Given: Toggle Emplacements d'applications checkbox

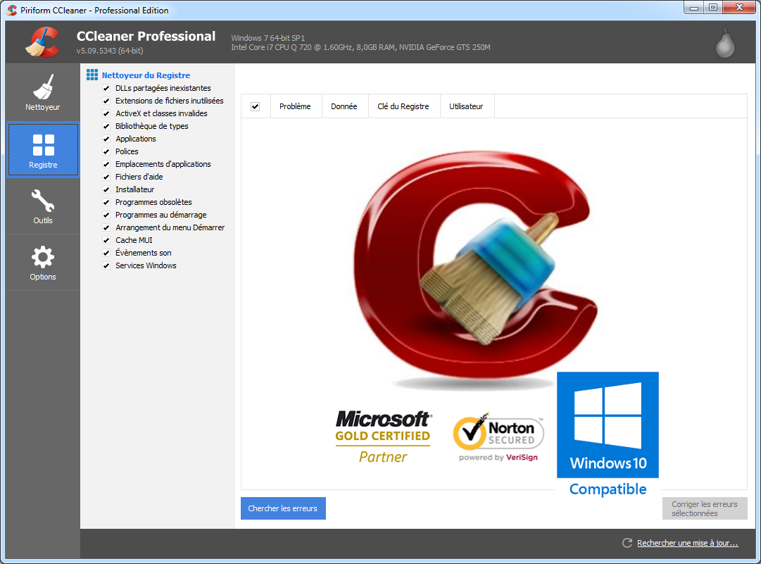Looking at the screenshot, I should click(x=106, y=164).
